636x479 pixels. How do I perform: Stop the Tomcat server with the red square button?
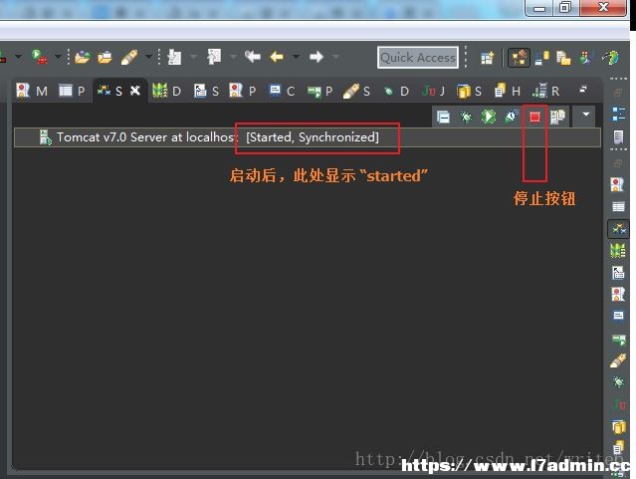click(534, 117)
